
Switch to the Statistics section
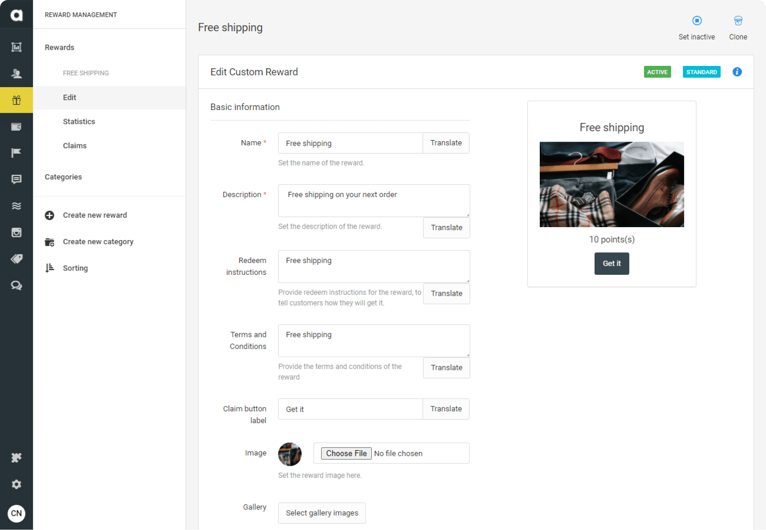point(79,121)
